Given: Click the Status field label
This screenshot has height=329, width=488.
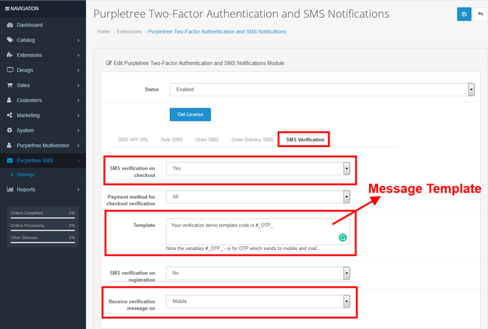Looking at the screenshot, I should click(151, 90).
